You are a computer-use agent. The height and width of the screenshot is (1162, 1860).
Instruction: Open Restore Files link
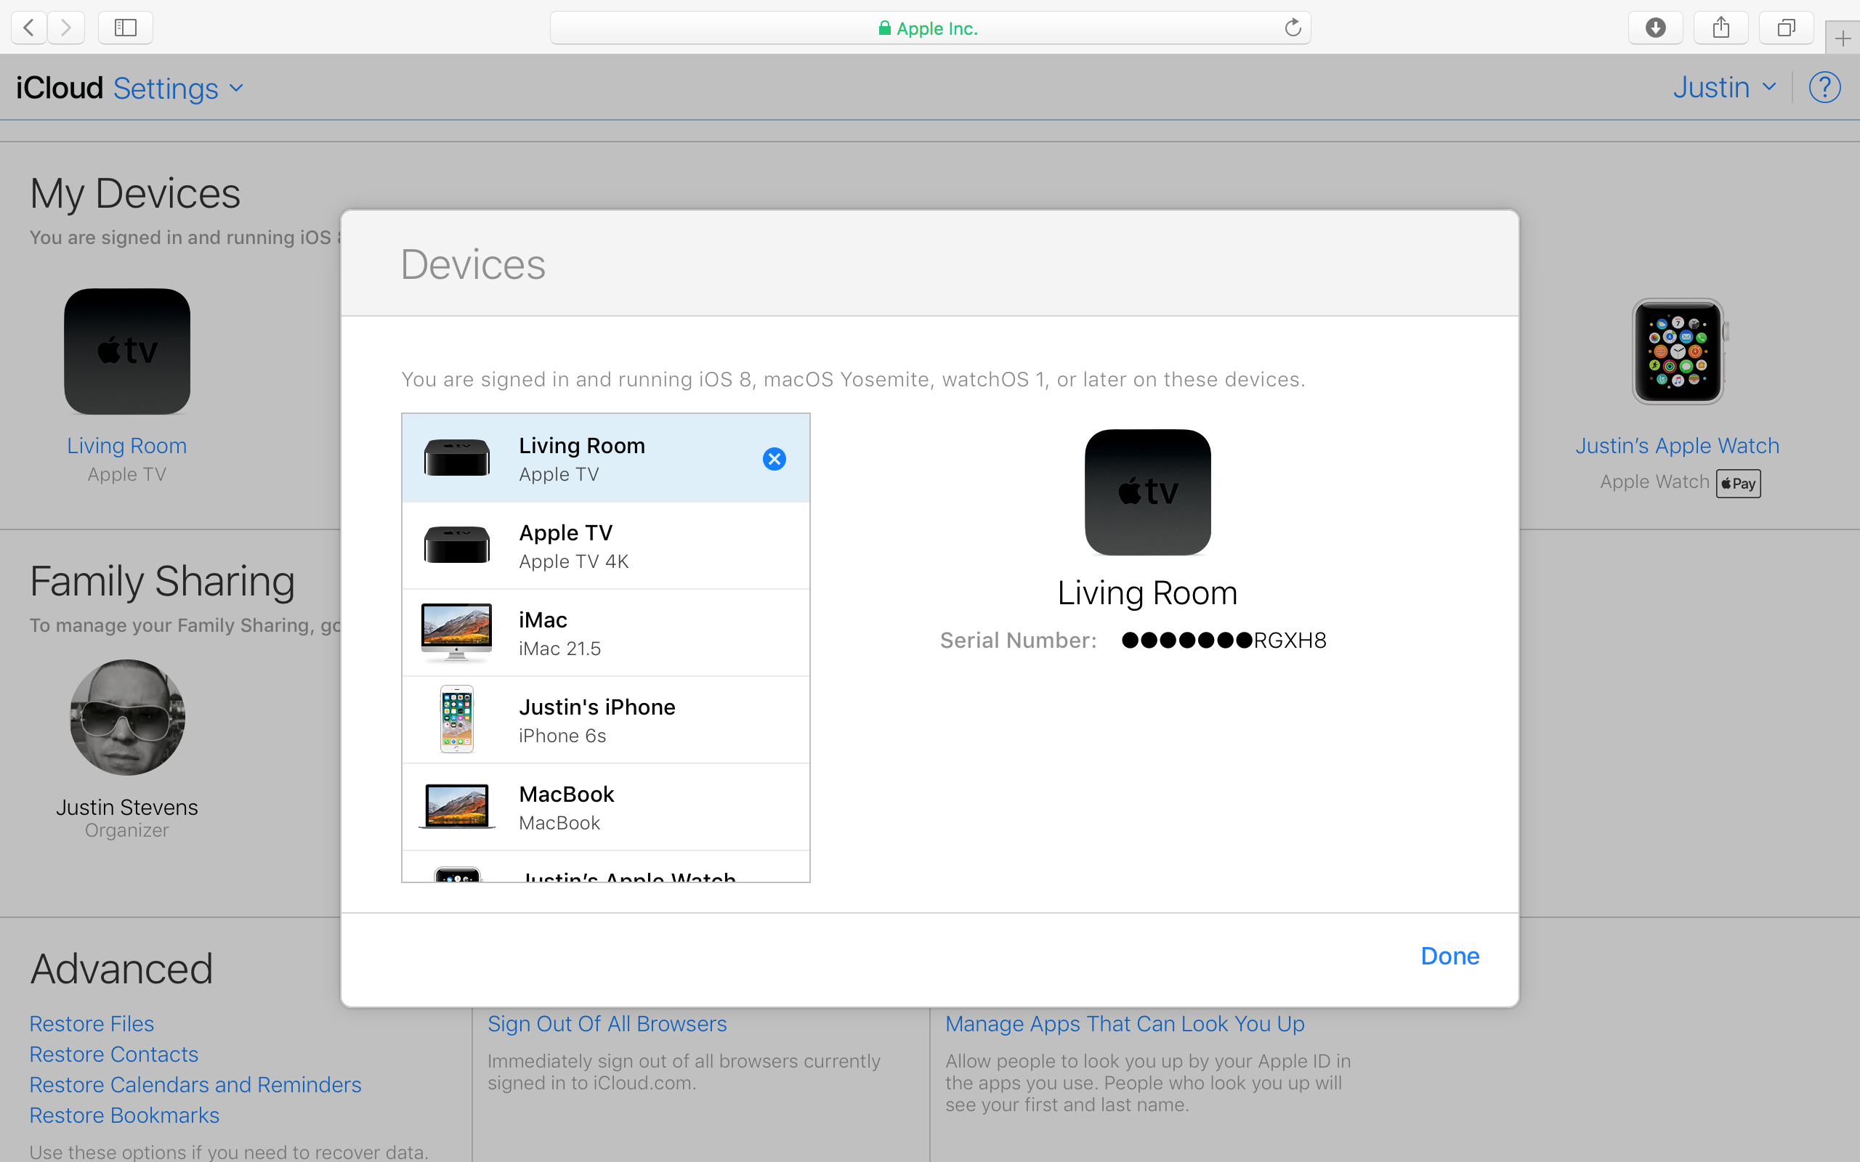(x=92, y=1024)
